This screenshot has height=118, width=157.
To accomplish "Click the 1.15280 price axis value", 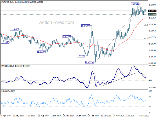I will click(x=152, y=24).
